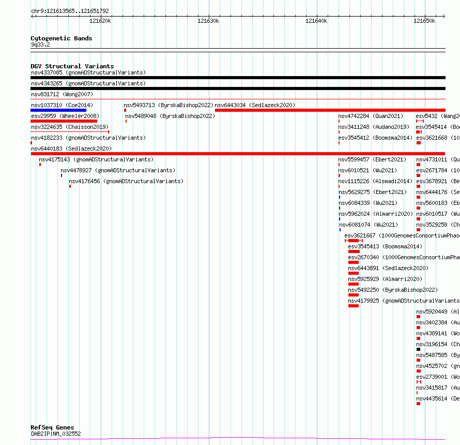Open nsv5629275 (Ebert2021) variant

coord(373,192)
